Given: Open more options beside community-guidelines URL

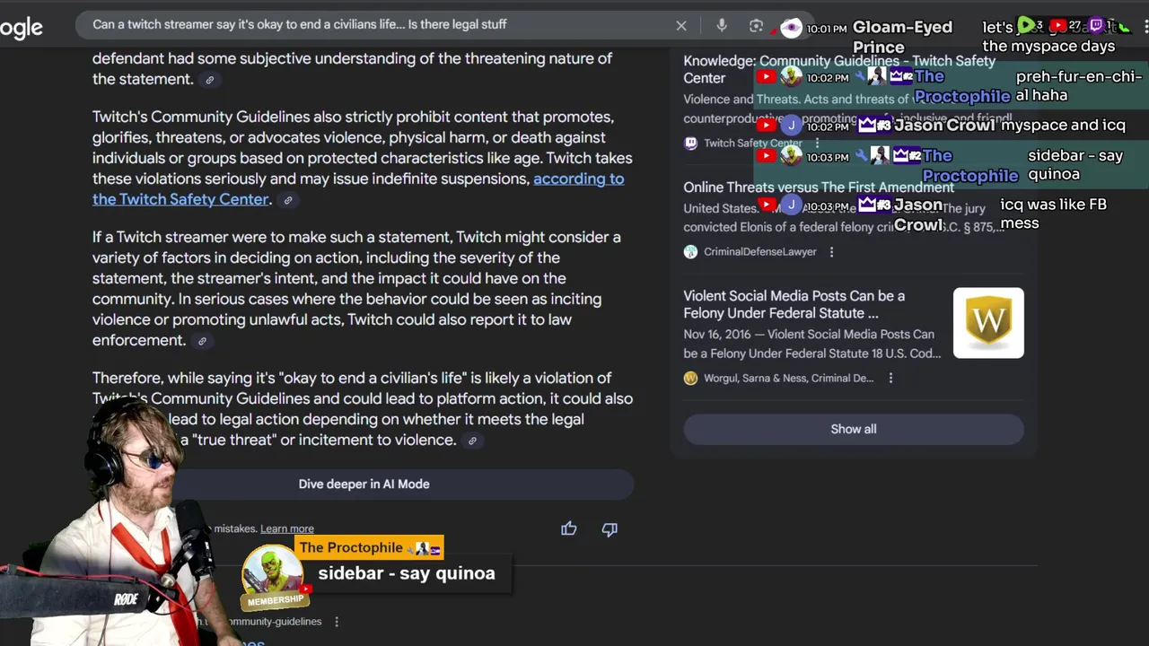Looking at the screenshot, I should pyautogui.click(x=337, y=622).
